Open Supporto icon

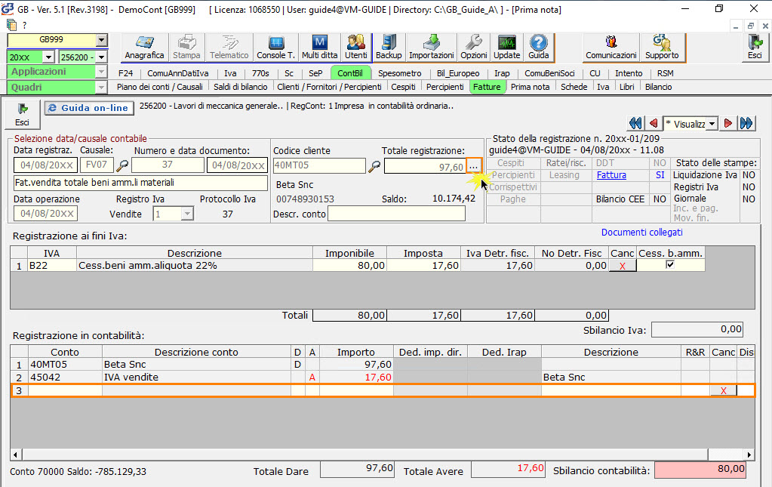click(662, 48)
